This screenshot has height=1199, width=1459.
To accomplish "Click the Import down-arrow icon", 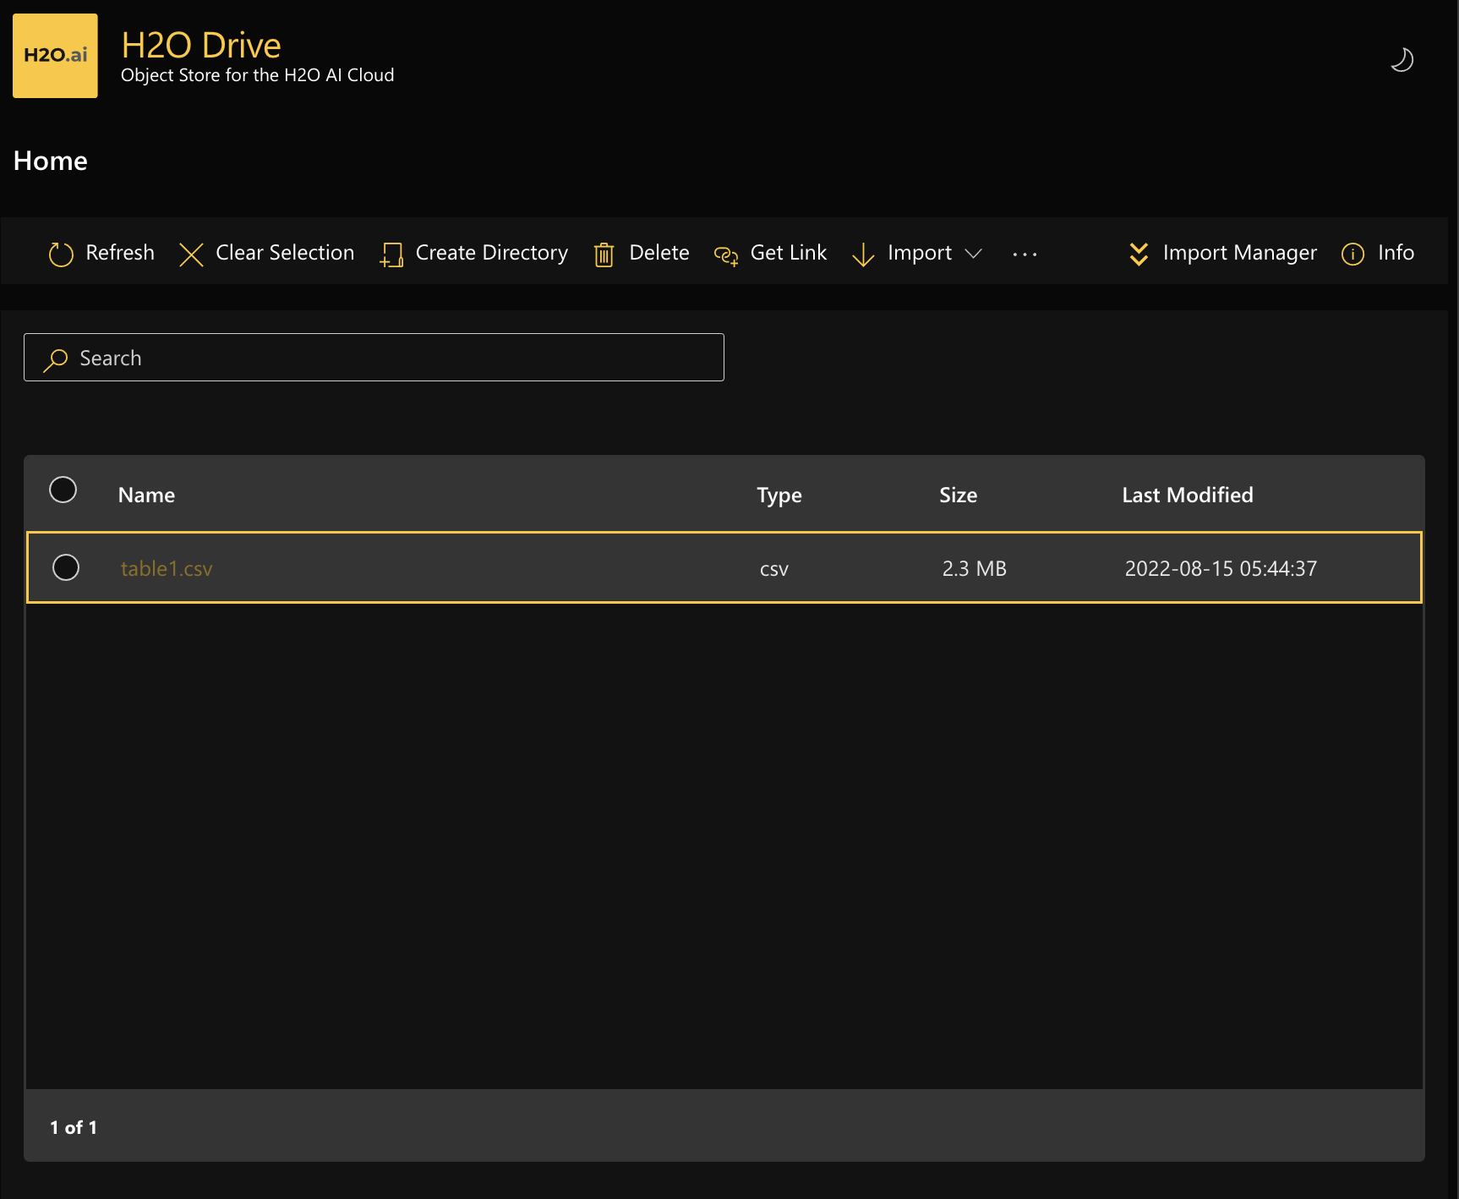I will [863, 254].
